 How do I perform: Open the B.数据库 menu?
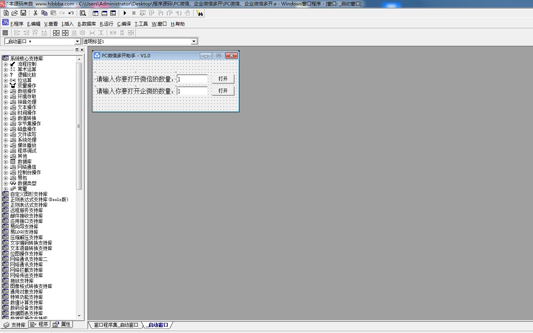point(87,24)
